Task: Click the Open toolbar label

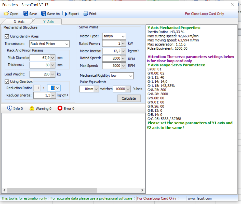Action: pos(14,14)
